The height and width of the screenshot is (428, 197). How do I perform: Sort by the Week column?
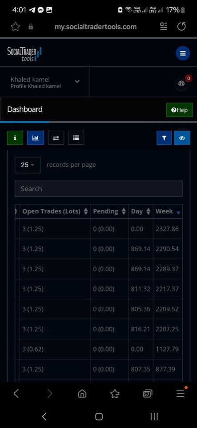click(168, 211)
